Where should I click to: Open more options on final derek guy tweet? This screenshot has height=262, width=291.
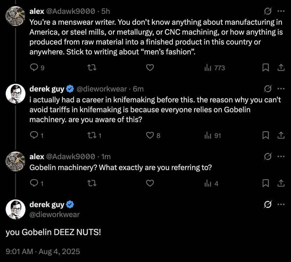pyautogui.click(x=281, y=205)
